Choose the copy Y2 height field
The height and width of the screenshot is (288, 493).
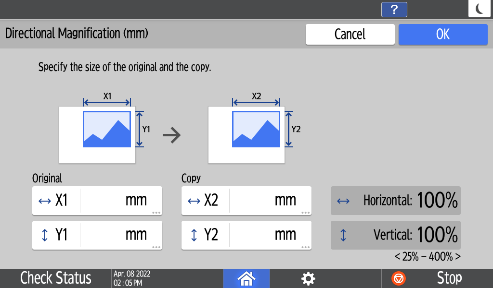click(x=270, y=235)
